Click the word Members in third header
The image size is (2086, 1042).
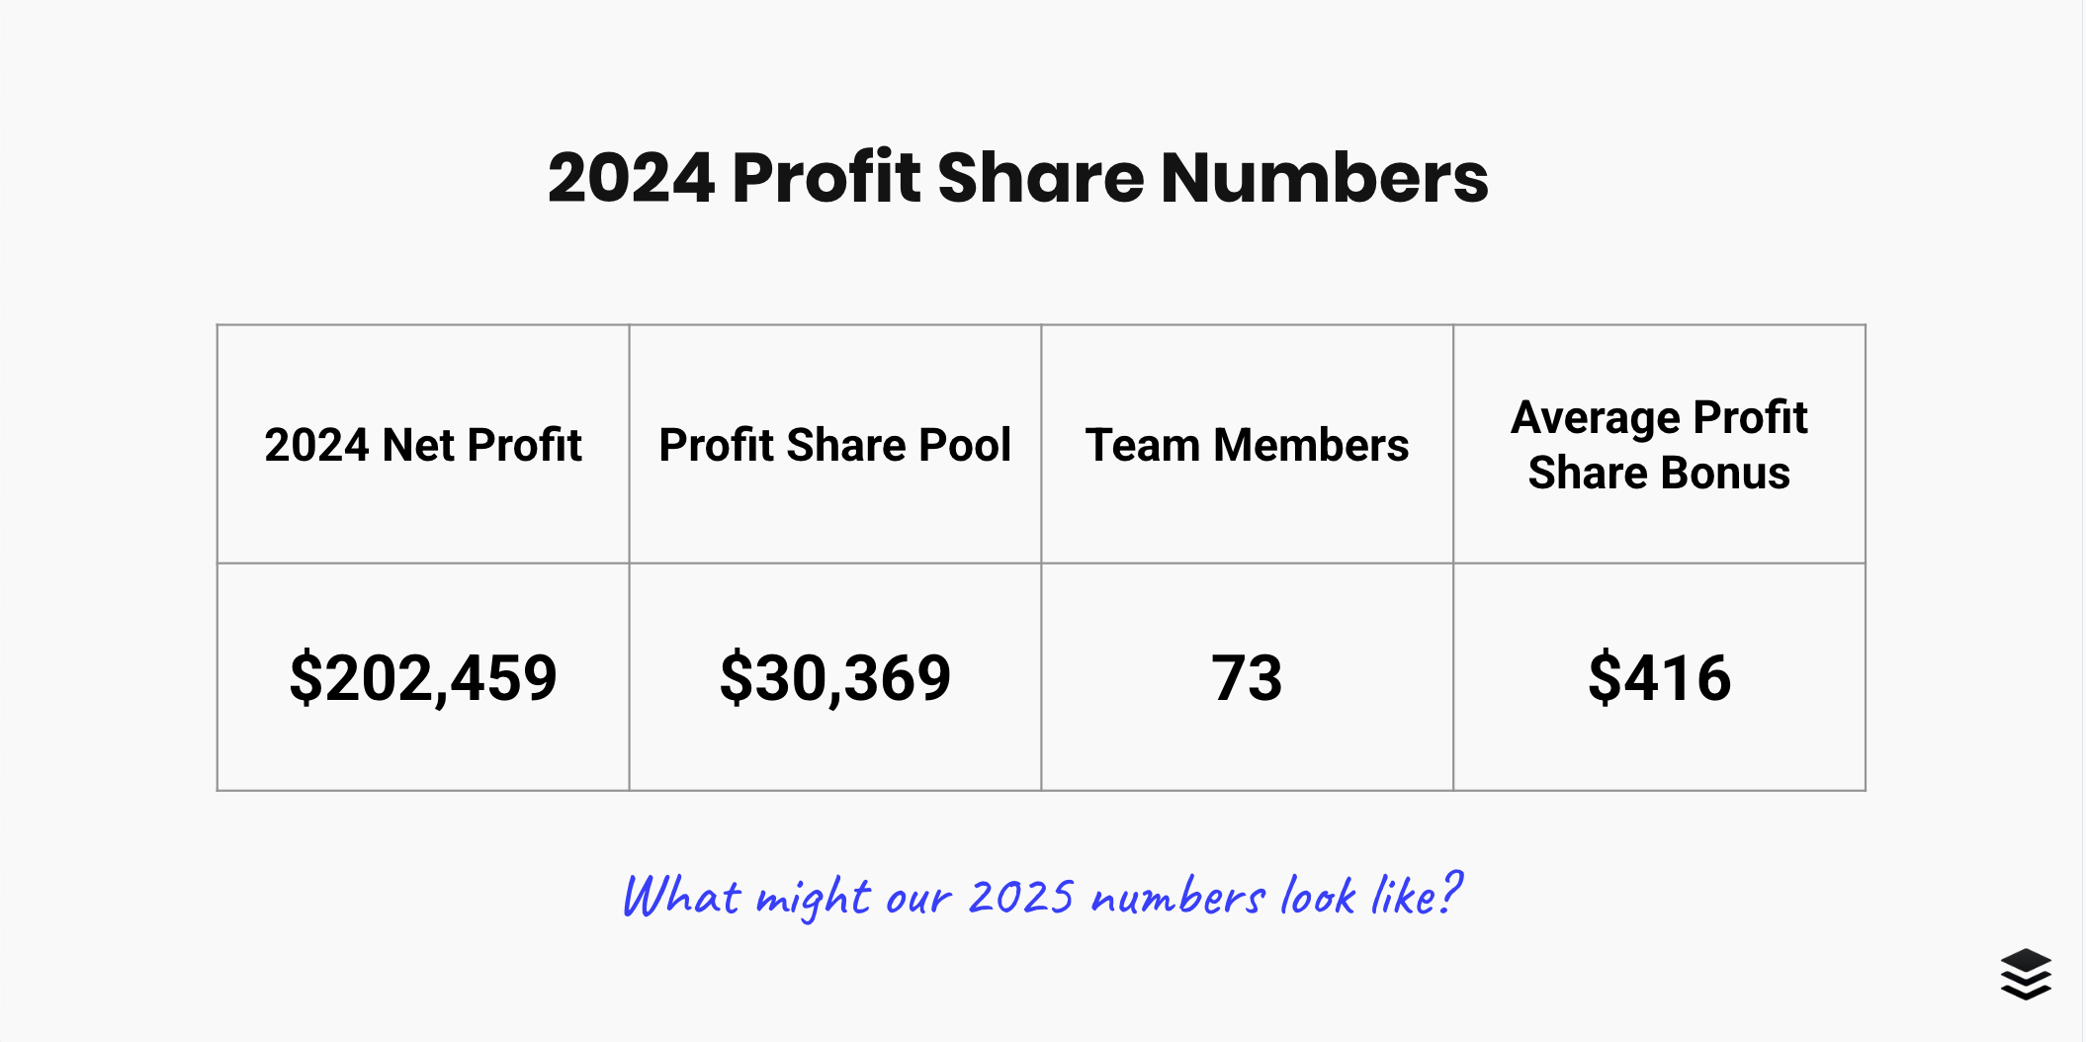pyautogui.click(x=1311, y=445)
